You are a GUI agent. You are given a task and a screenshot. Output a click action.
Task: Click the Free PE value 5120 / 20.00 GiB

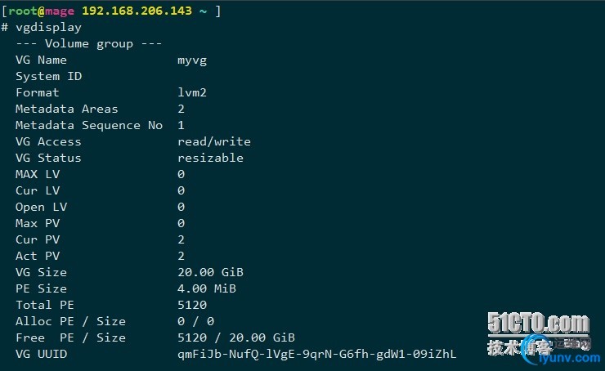coord(236,337)
